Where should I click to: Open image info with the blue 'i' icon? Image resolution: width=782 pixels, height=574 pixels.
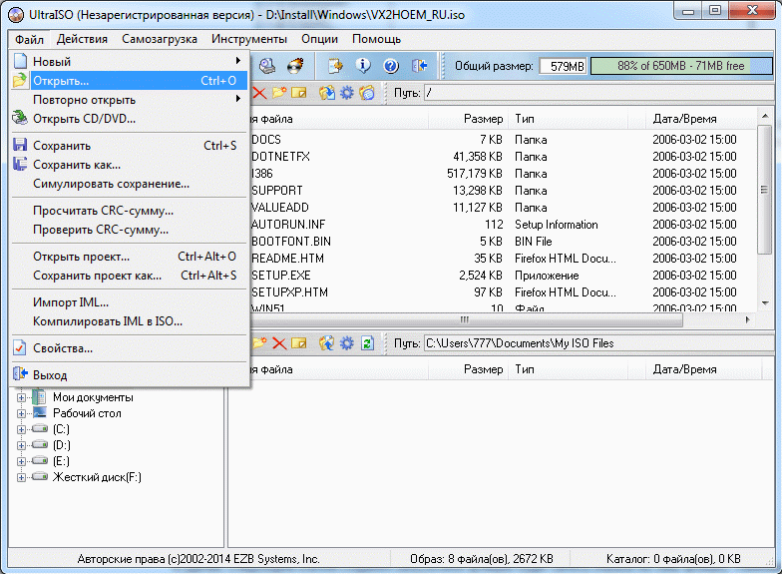tap(363, 66)
